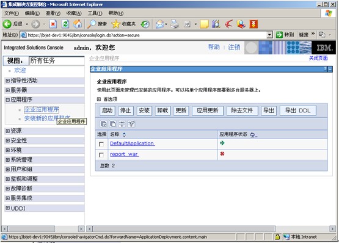The height and width of the screenshot is (243, 339).
Task: Open the 编辑(E) menu
Action: (x=32, y=13)
